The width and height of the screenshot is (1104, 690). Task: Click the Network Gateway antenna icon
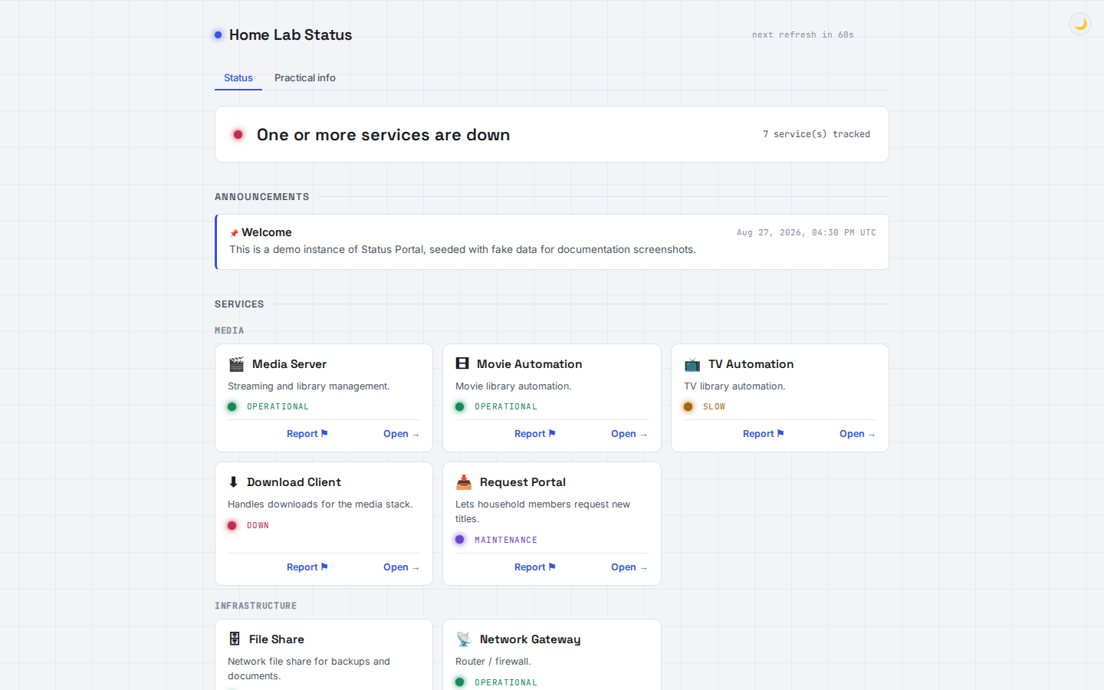click(464, 639)
